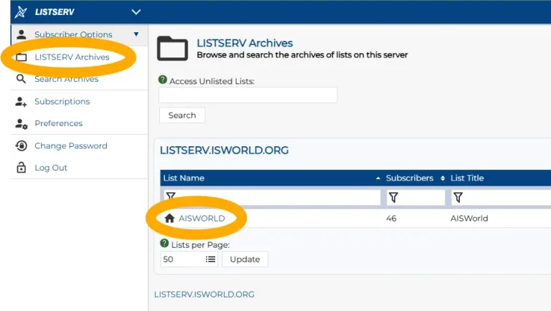551x311 pixels.
Task: Select the AISWorld list title cell
Action: coord(469,219)
